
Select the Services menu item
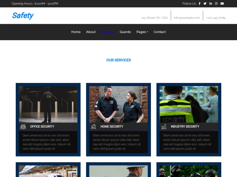[108, 32]
